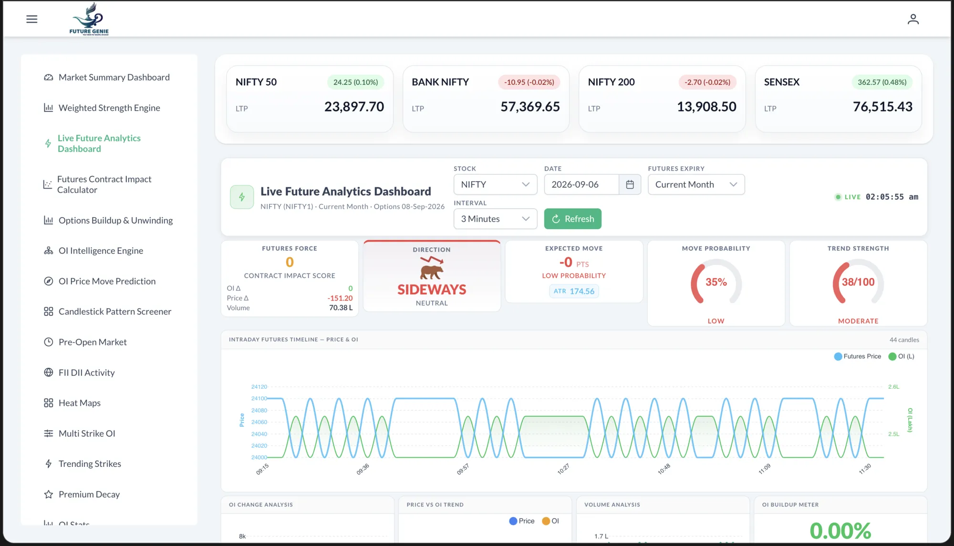Click the Trending Strikes bolt icon

(x=48, y=464)
